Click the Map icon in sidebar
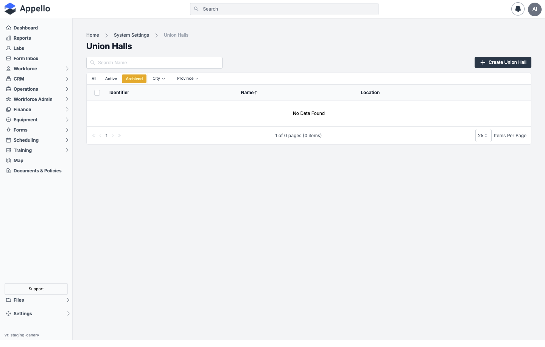Image resolution: width=545 pixels, height=347 pixels. 8,161
